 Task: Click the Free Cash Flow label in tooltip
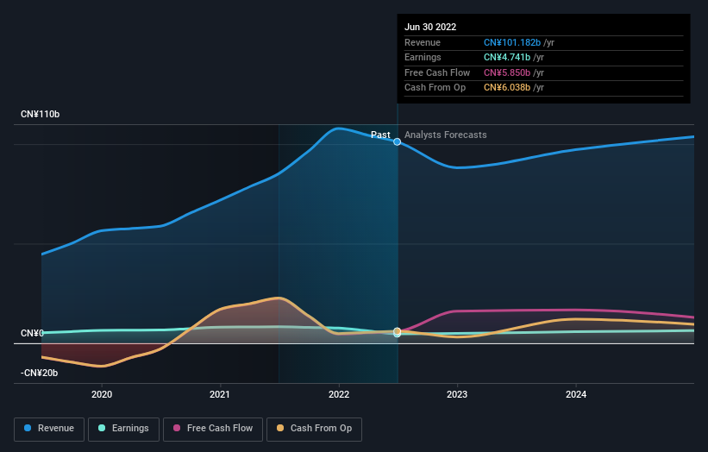437,72
